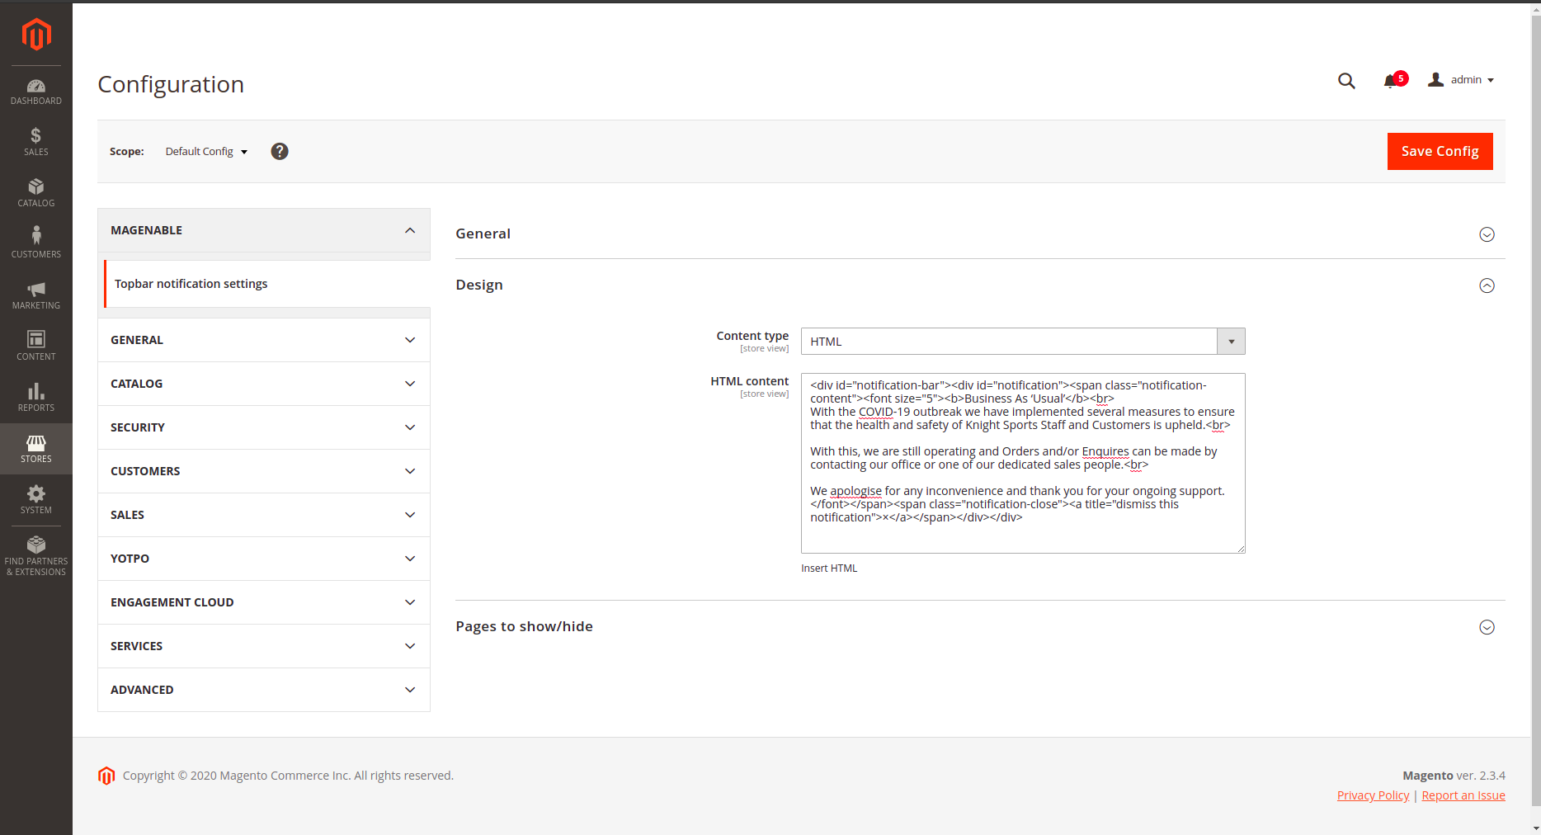Click the search magnifier icon
This screenshot has width=1541, height=835.
pyautogui.click(x=1346, y=81)
